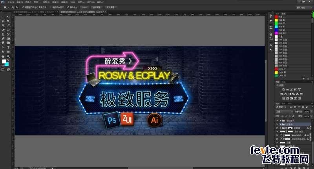Add a Levels adjustment
This screenshot has height=169, width=314.
pos(288,90)
